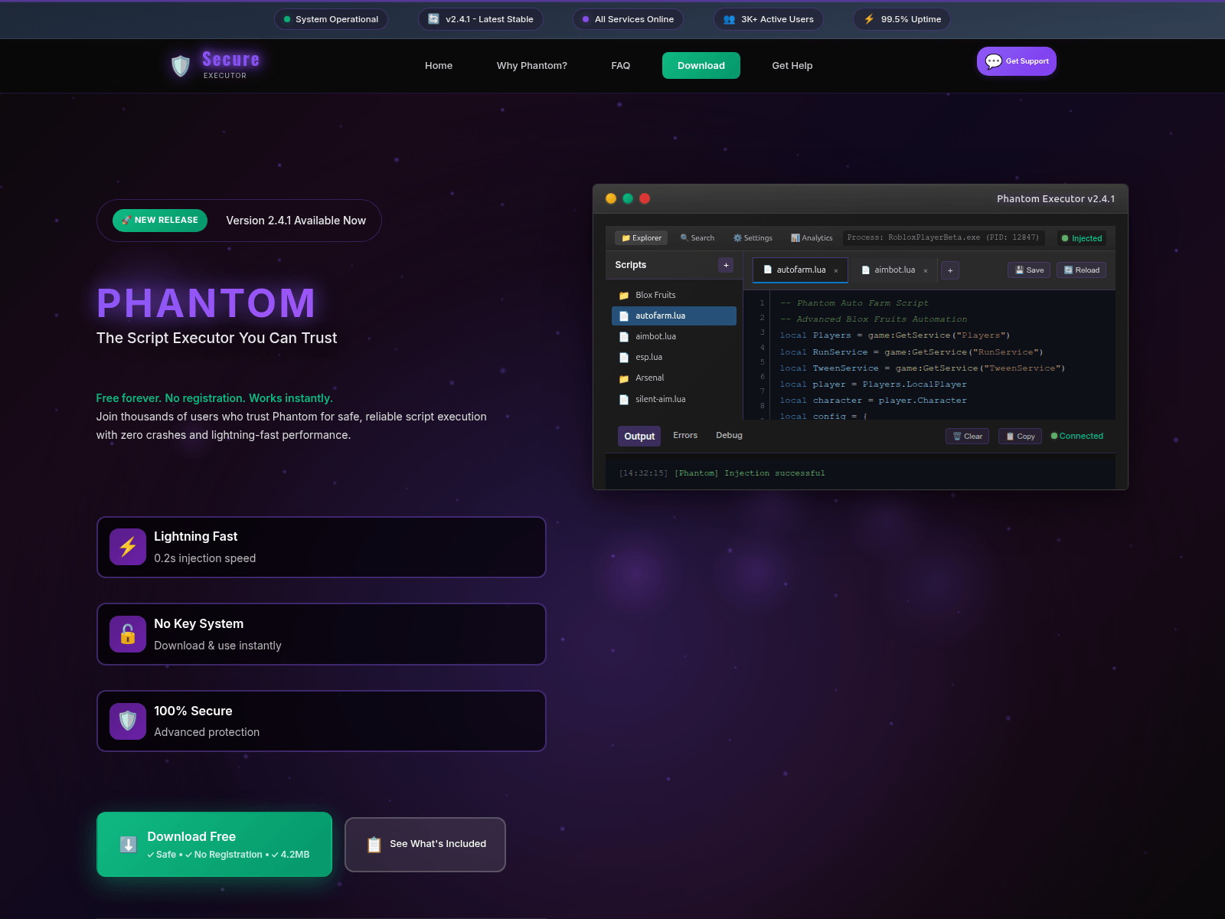Open the Home nav link

coord(439,66)
